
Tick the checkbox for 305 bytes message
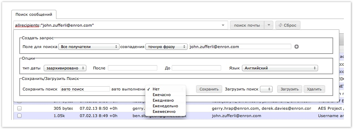[x=19, y=108]
